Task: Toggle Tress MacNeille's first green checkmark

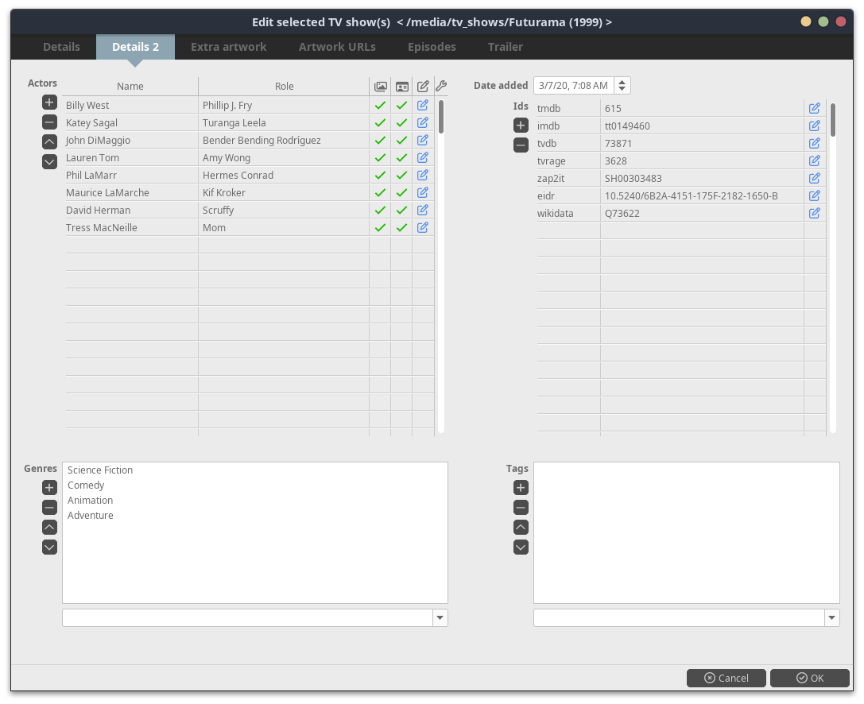Action: (x=380, y=228)
